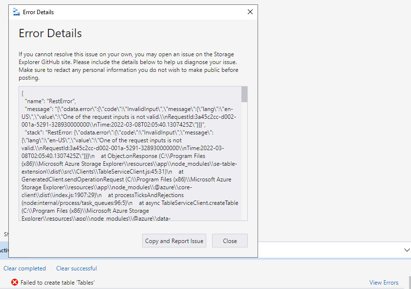Click Copy and Report Issue button

click(174, 241)
